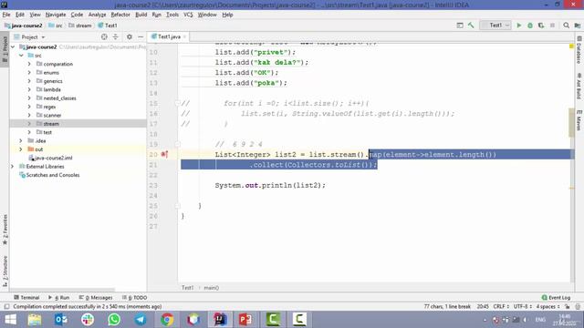Open Windows Start menu

click(x=10, y=320)
